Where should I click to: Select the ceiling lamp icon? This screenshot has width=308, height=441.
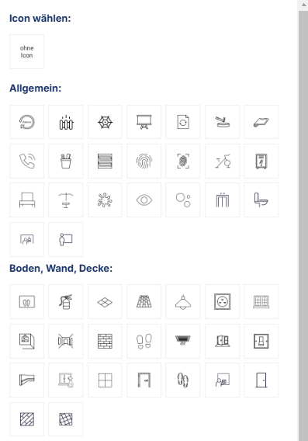(183, 302)
